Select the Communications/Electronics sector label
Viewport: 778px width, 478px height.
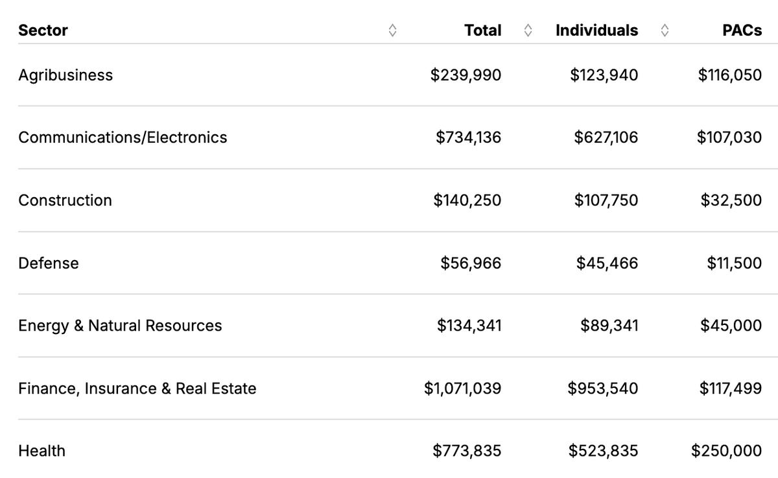point(123,137)
